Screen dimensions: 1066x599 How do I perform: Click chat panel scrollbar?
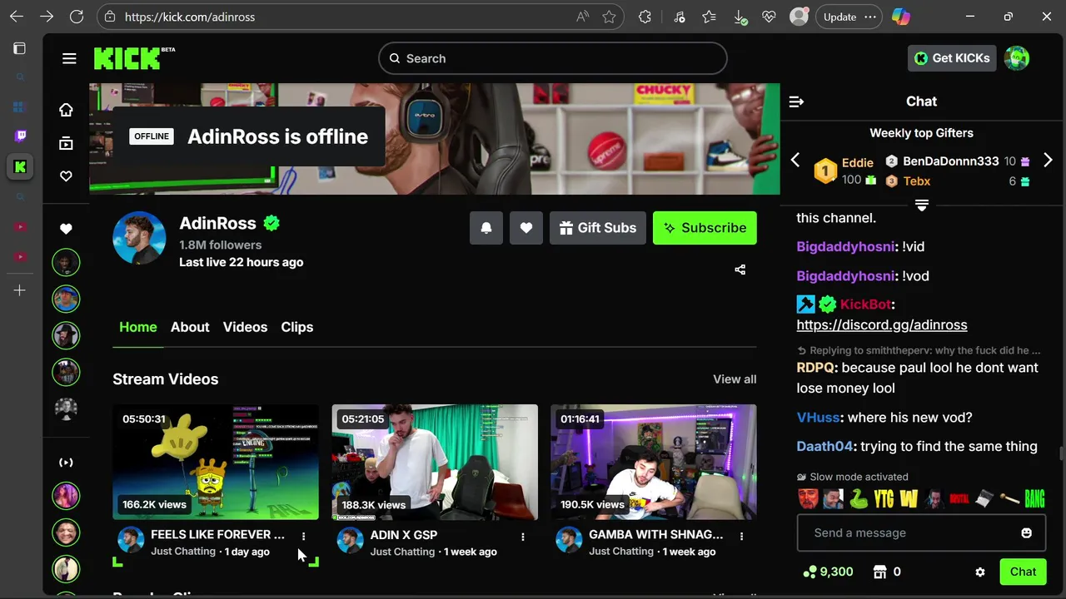(1060, 453)
